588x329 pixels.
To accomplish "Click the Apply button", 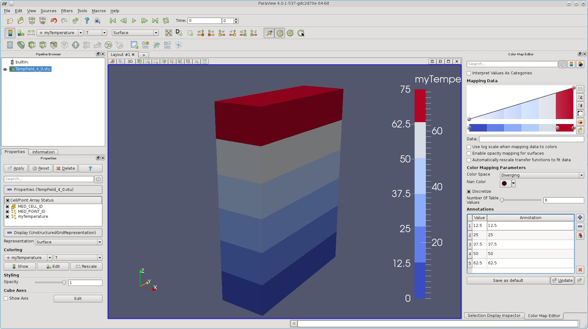I will click(x=16, y=168).
